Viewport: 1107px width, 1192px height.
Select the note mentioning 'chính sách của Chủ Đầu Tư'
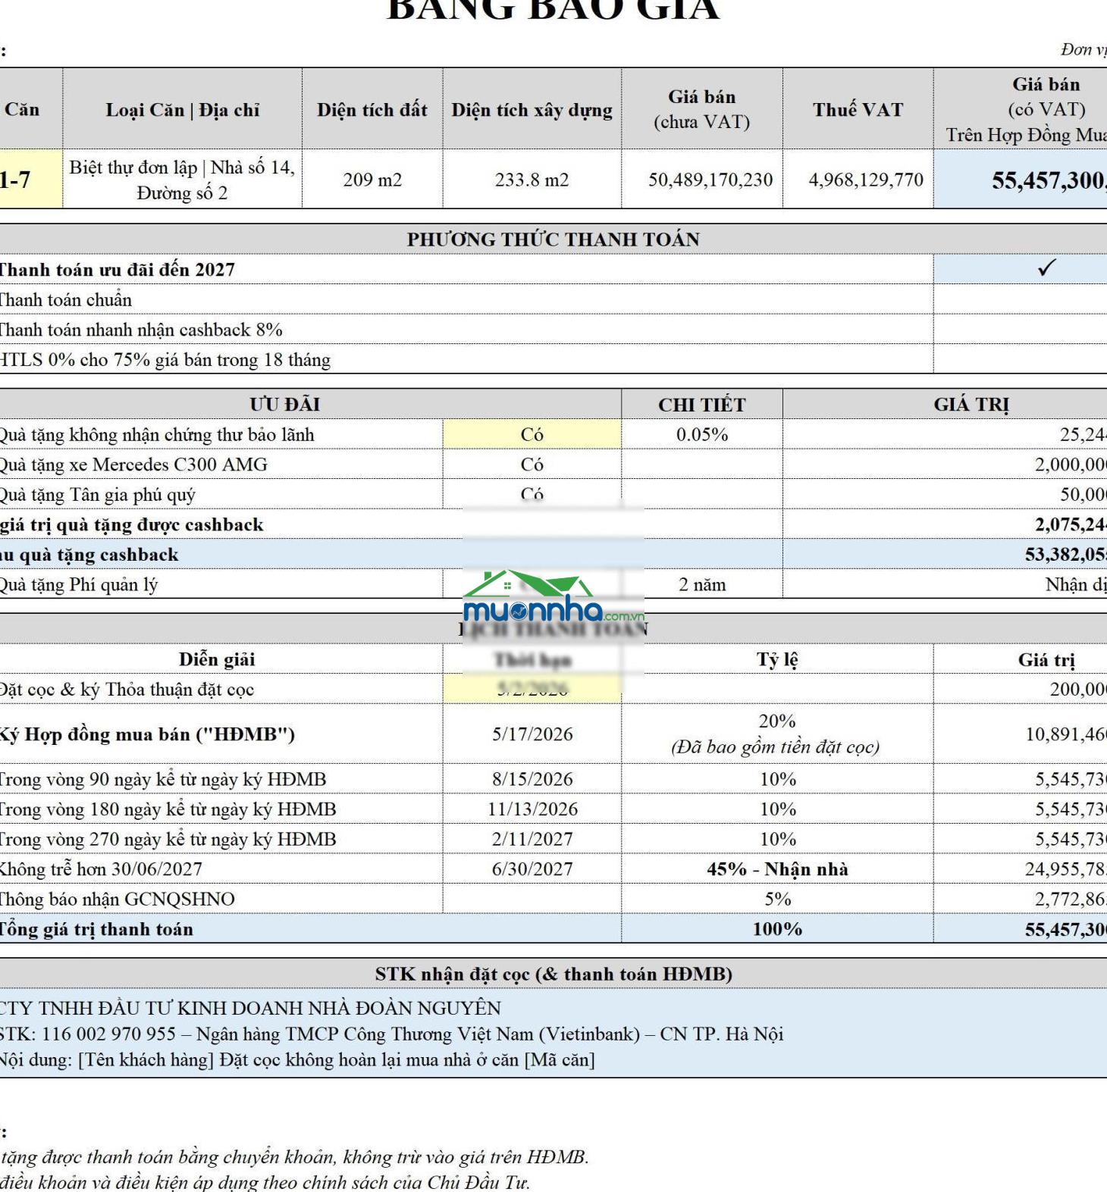(265, 1182)
